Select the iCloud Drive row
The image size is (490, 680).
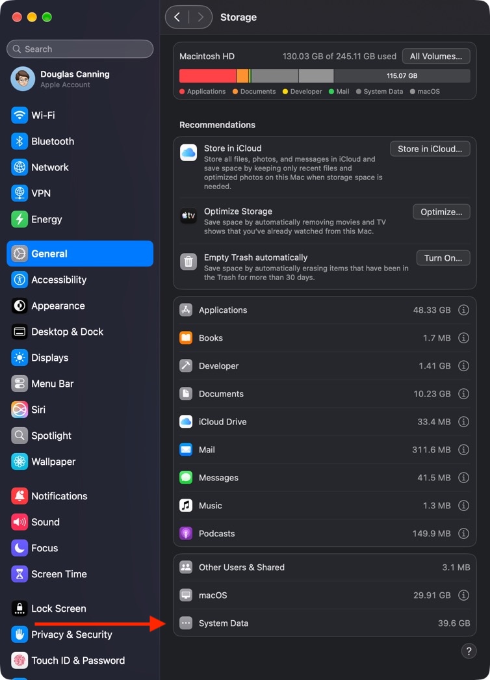pyautogui.click(x=324, y=421)
